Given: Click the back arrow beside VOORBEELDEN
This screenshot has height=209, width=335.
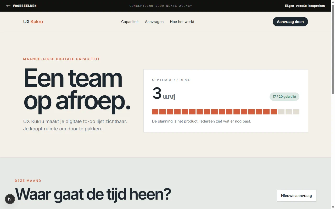Looking at the screenshot, I should pos(8,6).
